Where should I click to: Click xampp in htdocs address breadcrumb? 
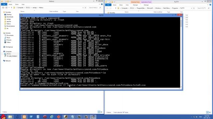click(x=35, y=8)
